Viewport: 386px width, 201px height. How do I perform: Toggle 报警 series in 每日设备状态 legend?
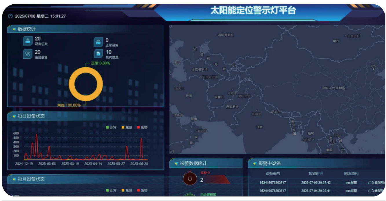(x=142, y=127)
